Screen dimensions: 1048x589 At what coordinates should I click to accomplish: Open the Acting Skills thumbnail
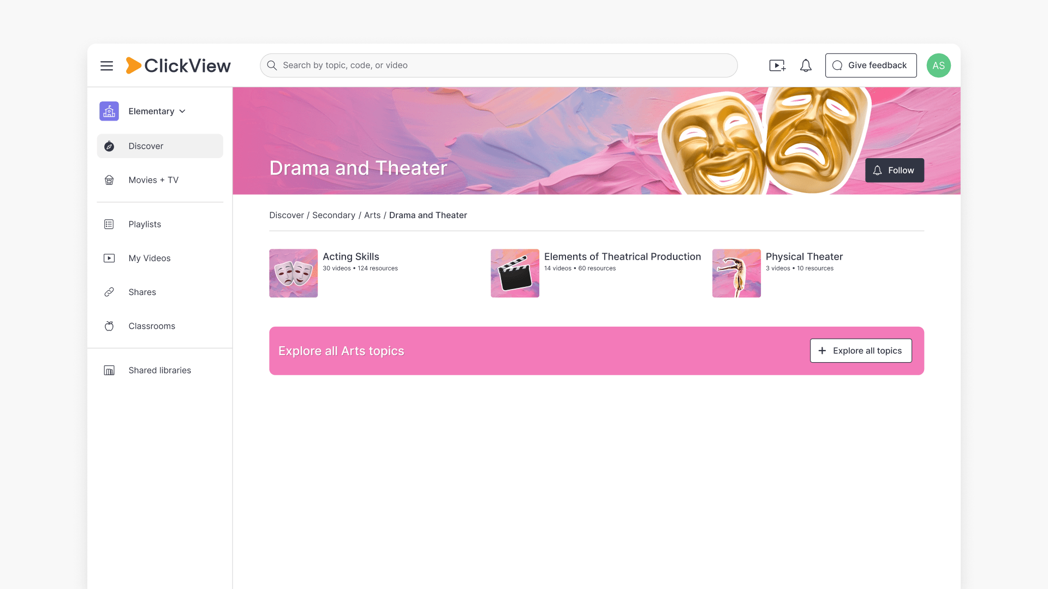pos(293,273)
